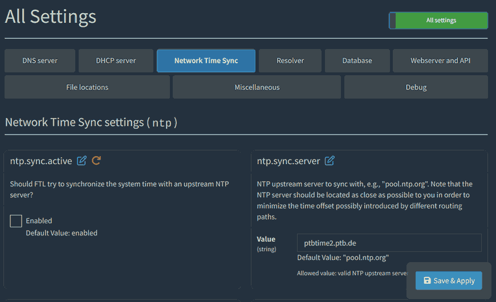The height and width of the screenshot is (302, 496).
Task: Click the NTP server value input field
Action: (389, 243)
